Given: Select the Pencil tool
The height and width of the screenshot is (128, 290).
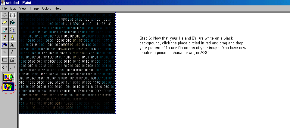Looking at the screenshot, I should coord(5,37).
